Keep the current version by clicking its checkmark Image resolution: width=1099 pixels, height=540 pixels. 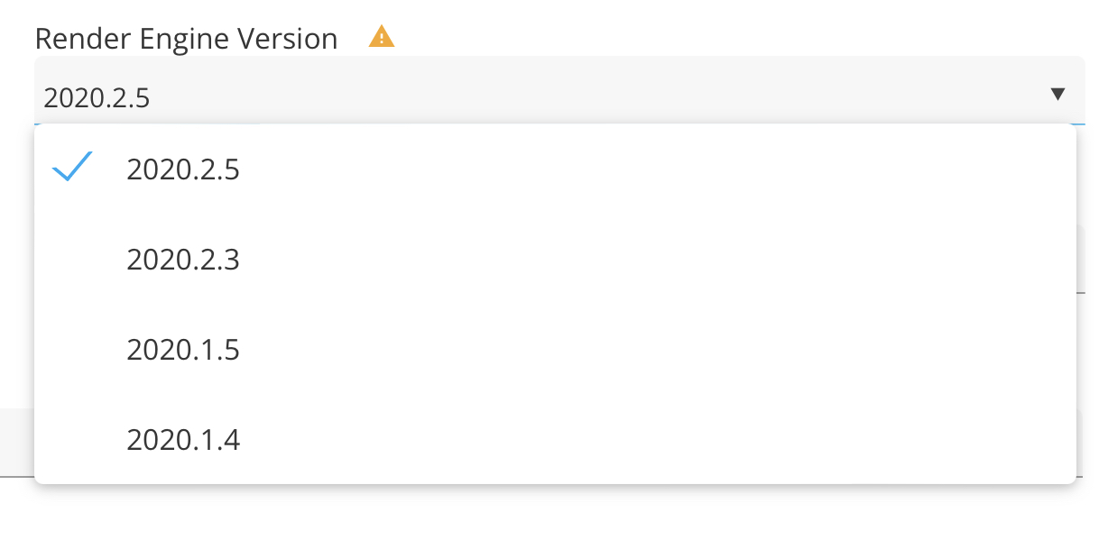click(72, 169)
